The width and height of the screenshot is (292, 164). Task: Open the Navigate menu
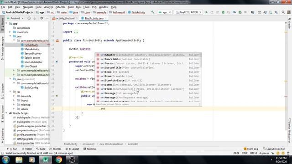coord(28,7)
